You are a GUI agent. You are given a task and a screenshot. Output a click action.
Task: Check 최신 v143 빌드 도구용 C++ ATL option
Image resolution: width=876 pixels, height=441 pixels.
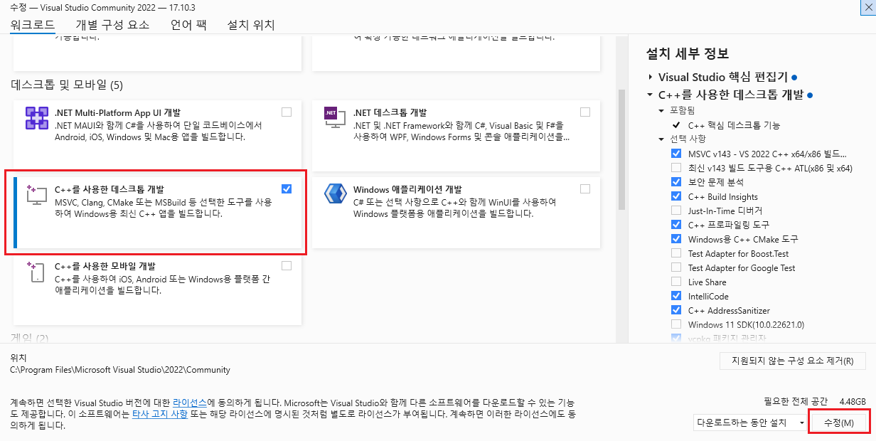click(x=675, y=168)
